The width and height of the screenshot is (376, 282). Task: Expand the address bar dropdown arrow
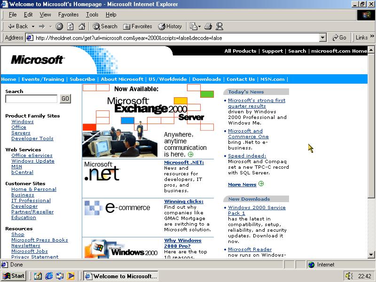tap(322, 38)
